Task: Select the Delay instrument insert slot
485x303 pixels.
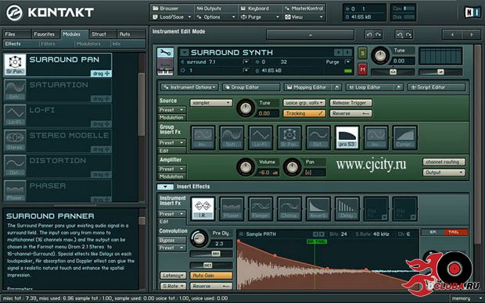Action: [347, 209]
